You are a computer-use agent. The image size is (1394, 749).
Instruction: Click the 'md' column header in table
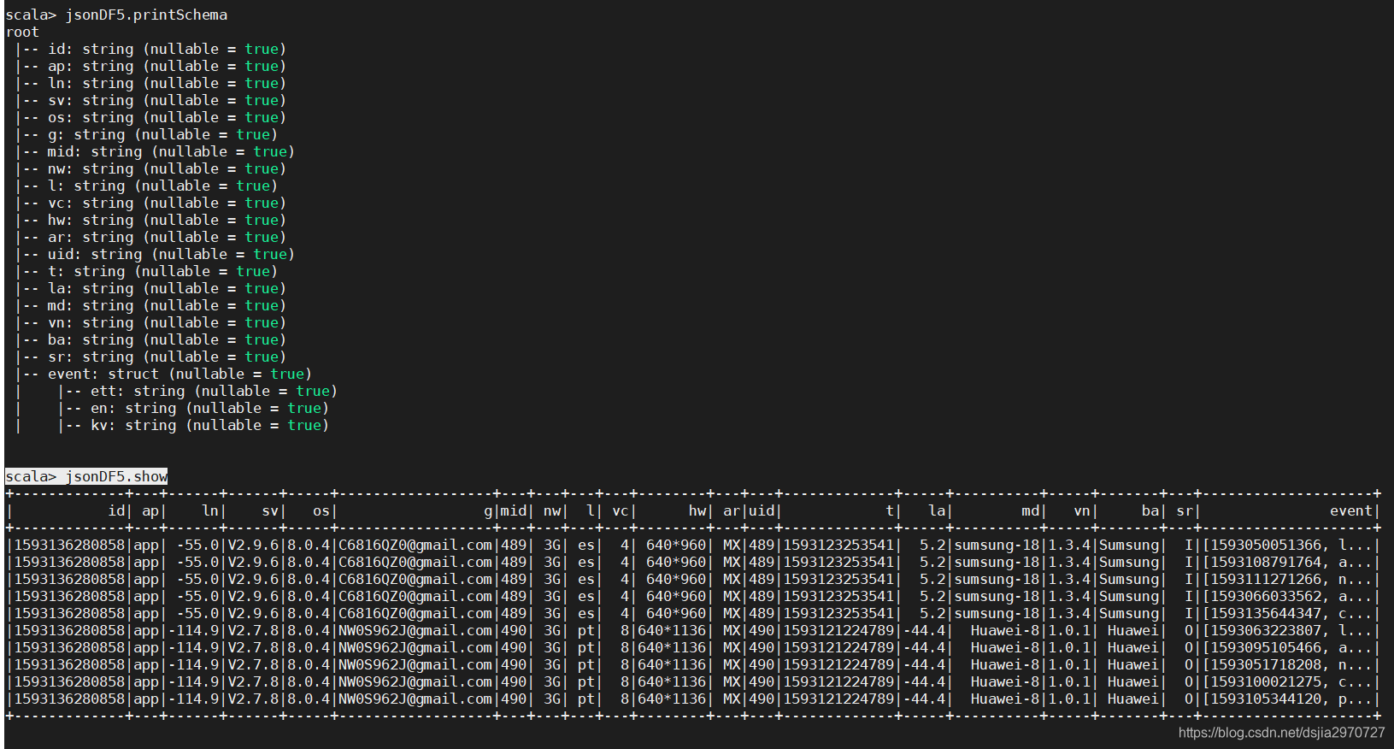coord(1031,510)
